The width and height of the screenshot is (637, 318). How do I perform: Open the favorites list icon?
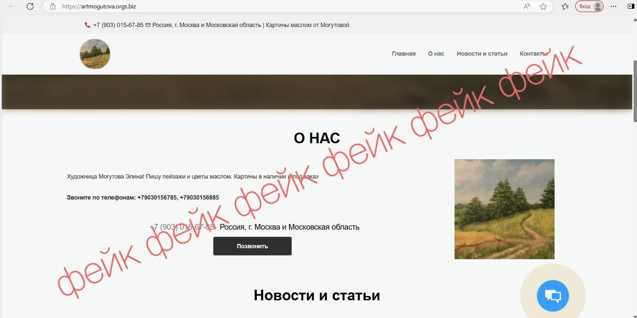click(565, 6)
